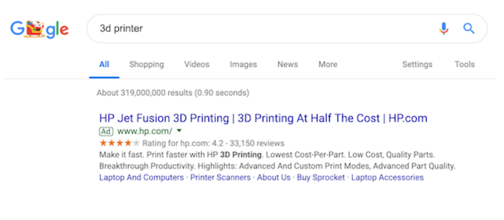Click 'Rating for hp.com: 4.2 - 33,150 reviews'
The height and width of the screenshot is (220, 504).
pyautogui.click(x=214, y=143)
